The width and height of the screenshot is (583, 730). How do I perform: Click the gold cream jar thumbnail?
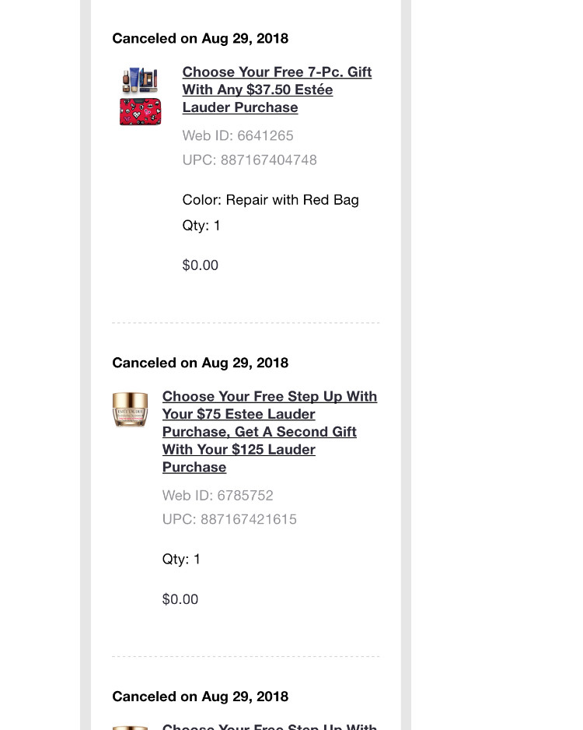130,409
